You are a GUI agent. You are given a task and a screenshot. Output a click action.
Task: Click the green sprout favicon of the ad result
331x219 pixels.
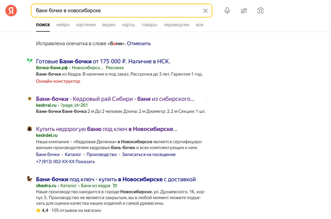coord(30,61)
